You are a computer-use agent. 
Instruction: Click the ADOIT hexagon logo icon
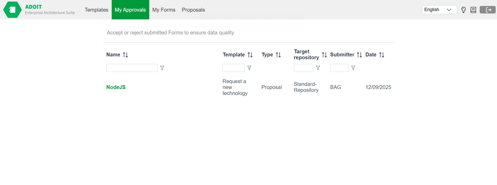pos(12,10)
